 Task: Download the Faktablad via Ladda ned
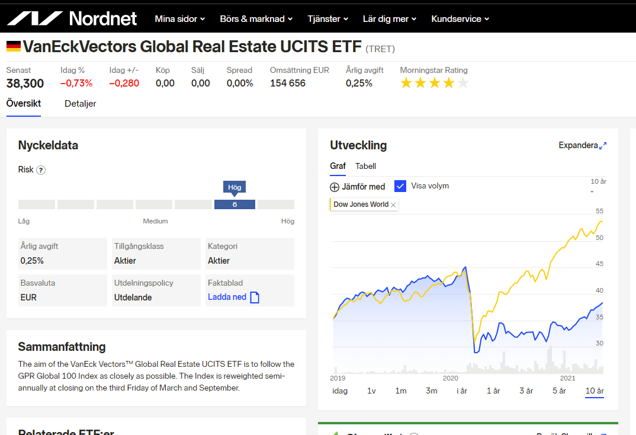point(227,297)
